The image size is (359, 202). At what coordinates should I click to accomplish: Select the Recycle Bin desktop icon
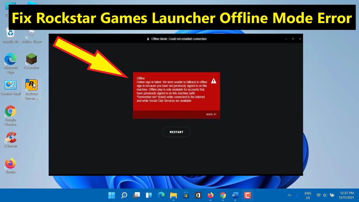click(x=10, y=36)
